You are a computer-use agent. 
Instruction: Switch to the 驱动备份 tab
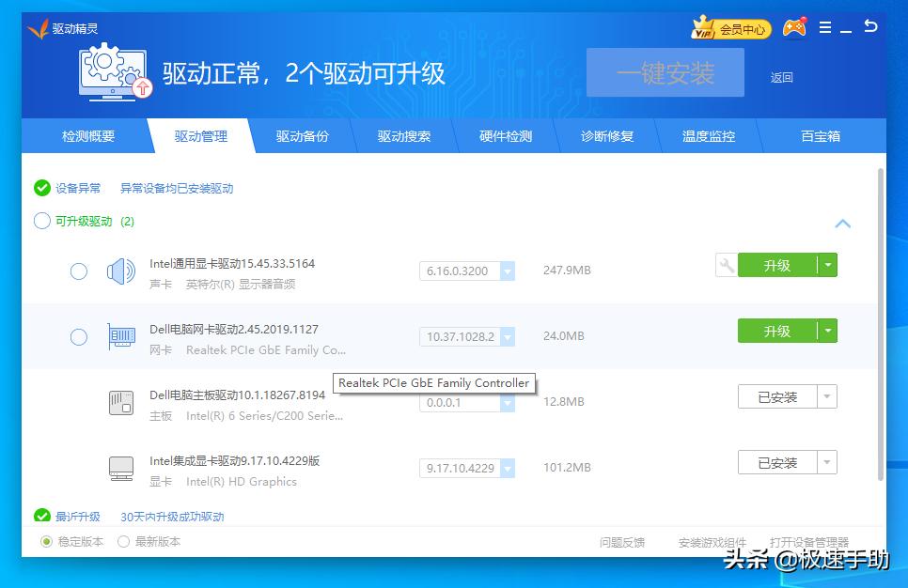[303, 136]
